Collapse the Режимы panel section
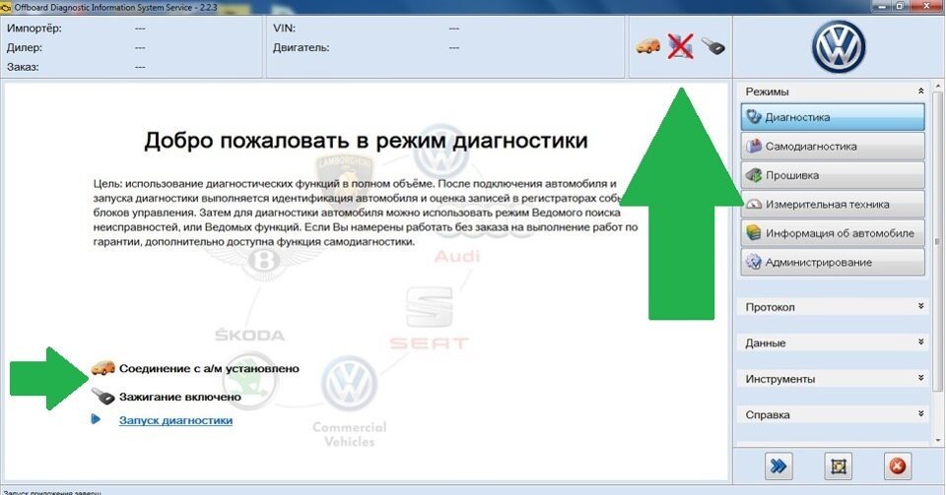This screenshot has height=495, width=946. click(920, 92)
